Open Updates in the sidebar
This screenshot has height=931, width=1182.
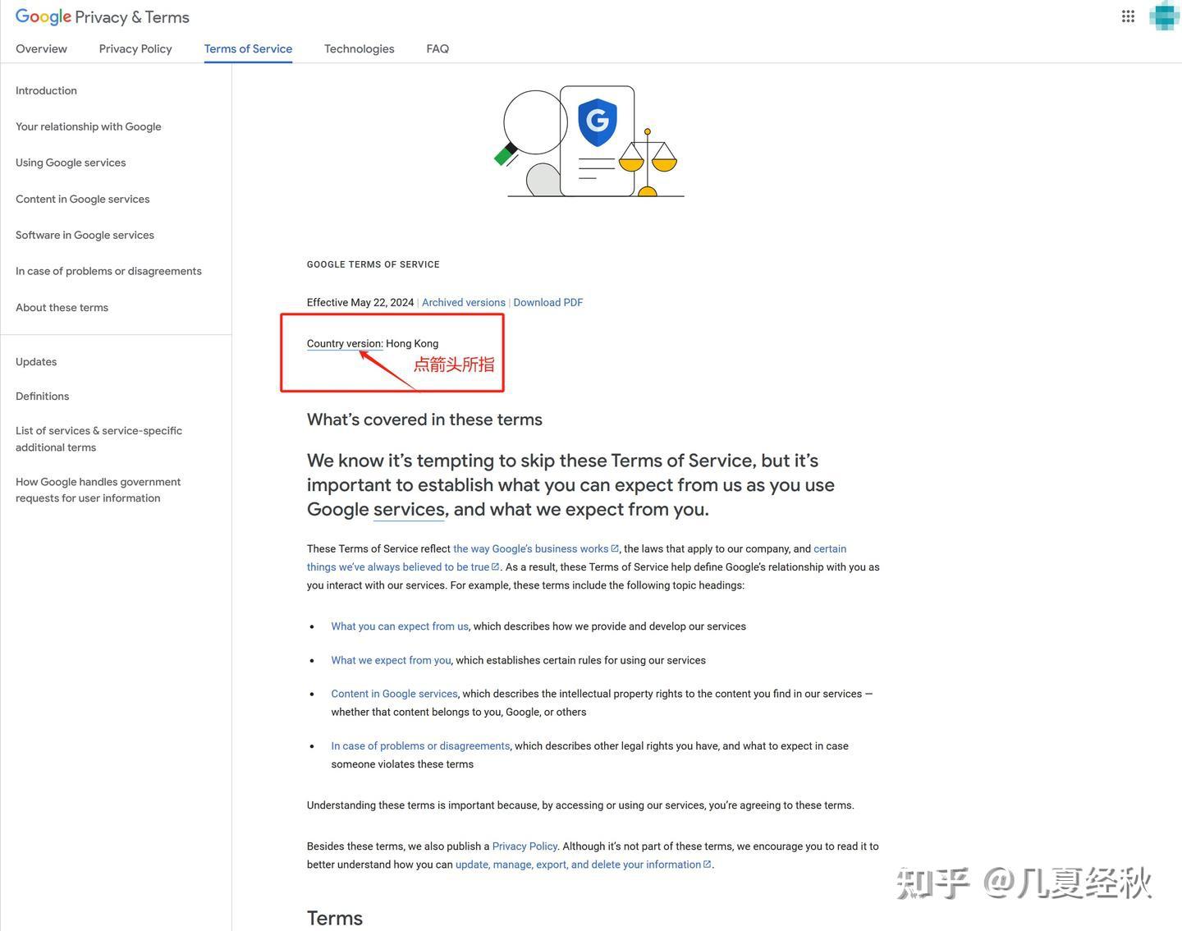pyautogui.click(x=36, y=361)
